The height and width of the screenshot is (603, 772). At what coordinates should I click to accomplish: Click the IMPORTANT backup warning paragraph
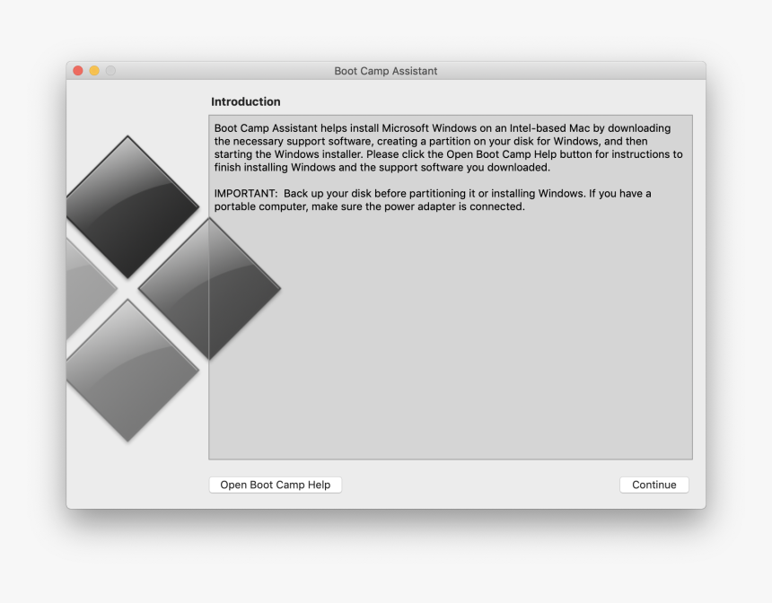click(x=433, y=200)
